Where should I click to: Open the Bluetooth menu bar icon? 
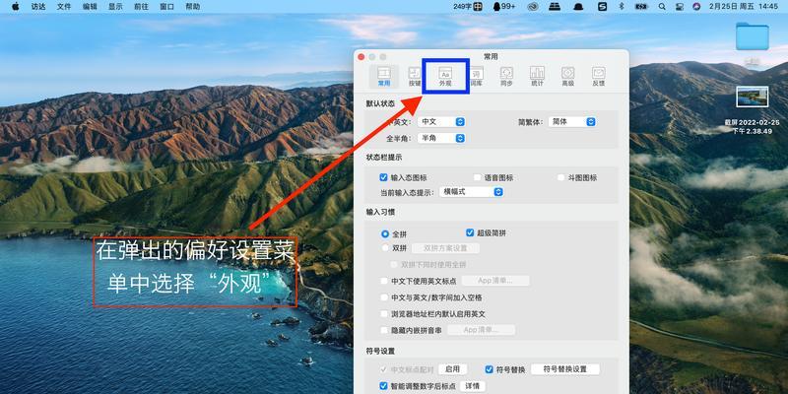click(622, 7)
